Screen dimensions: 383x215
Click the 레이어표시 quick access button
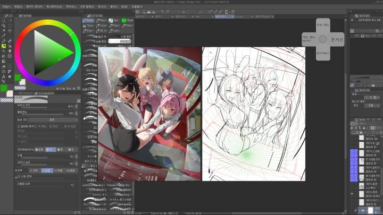coord(323,53)
